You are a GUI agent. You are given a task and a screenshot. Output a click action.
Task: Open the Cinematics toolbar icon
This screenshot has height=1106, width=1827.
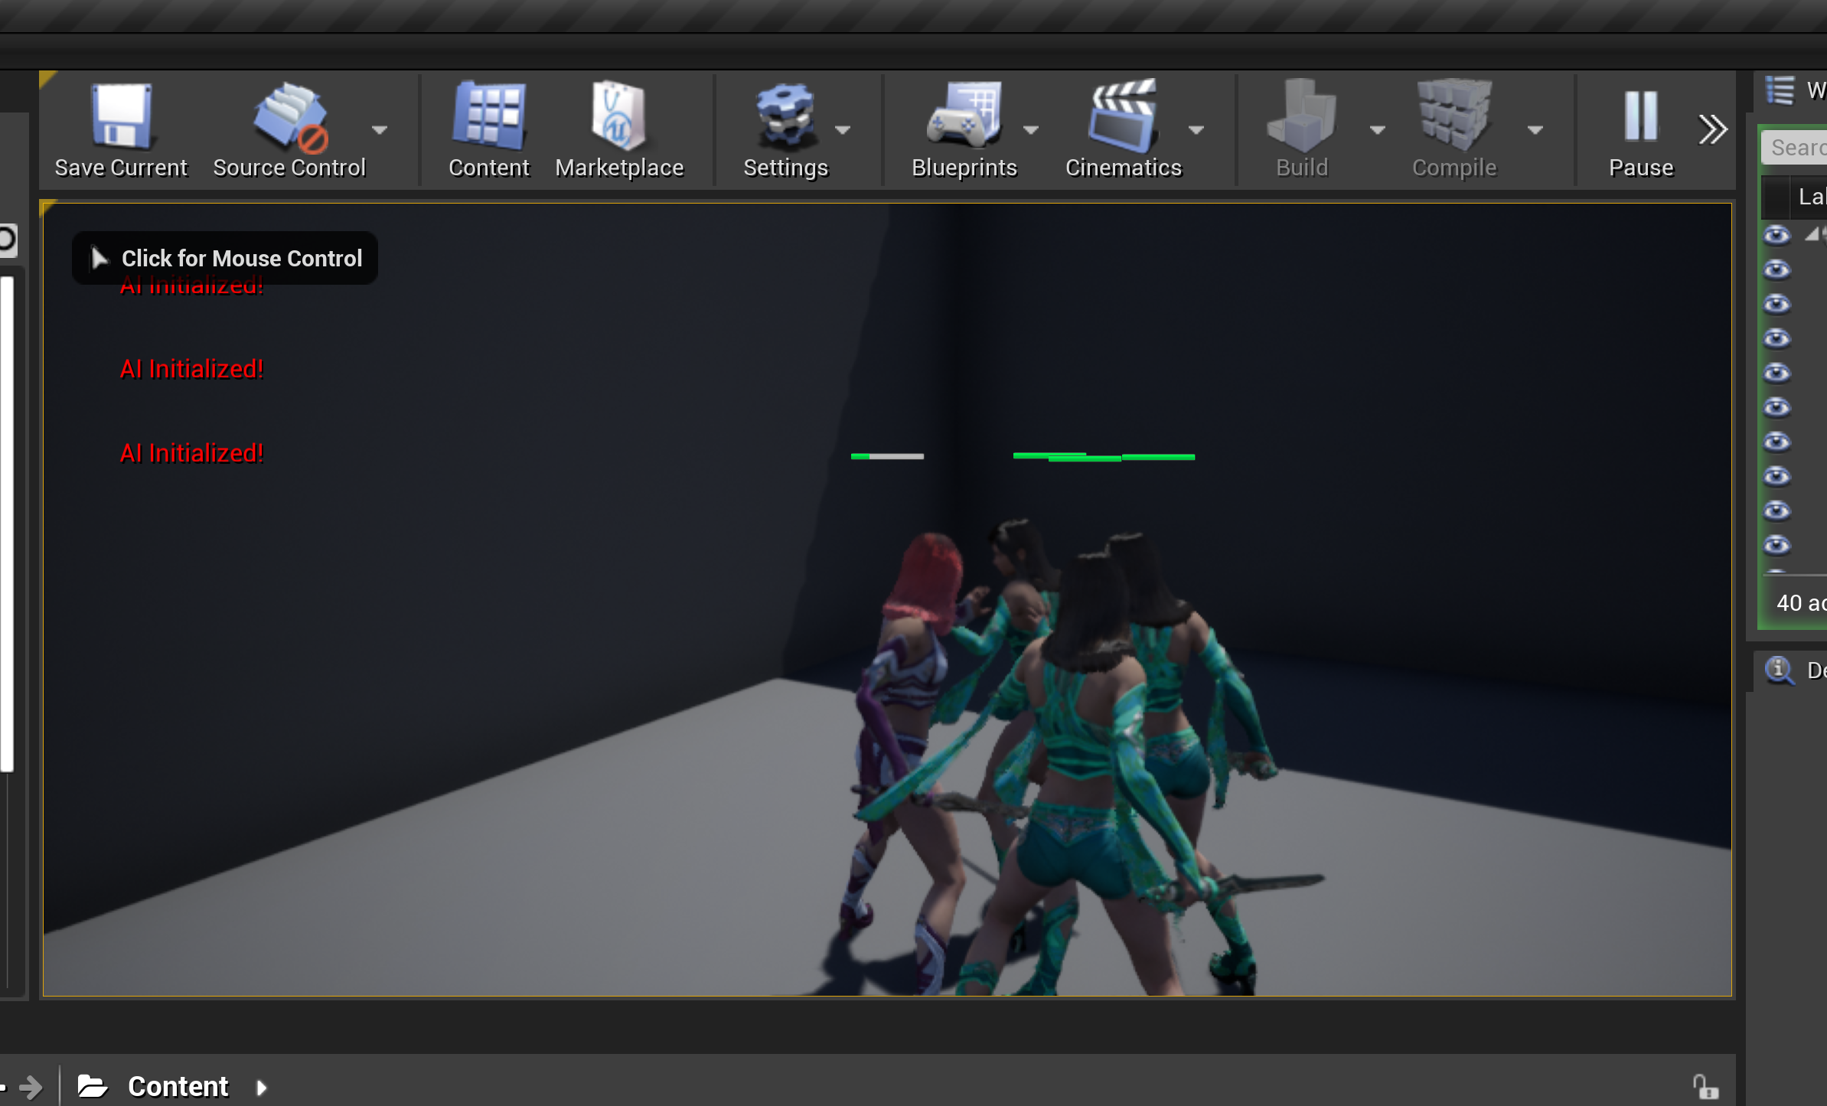[1122, 129]
